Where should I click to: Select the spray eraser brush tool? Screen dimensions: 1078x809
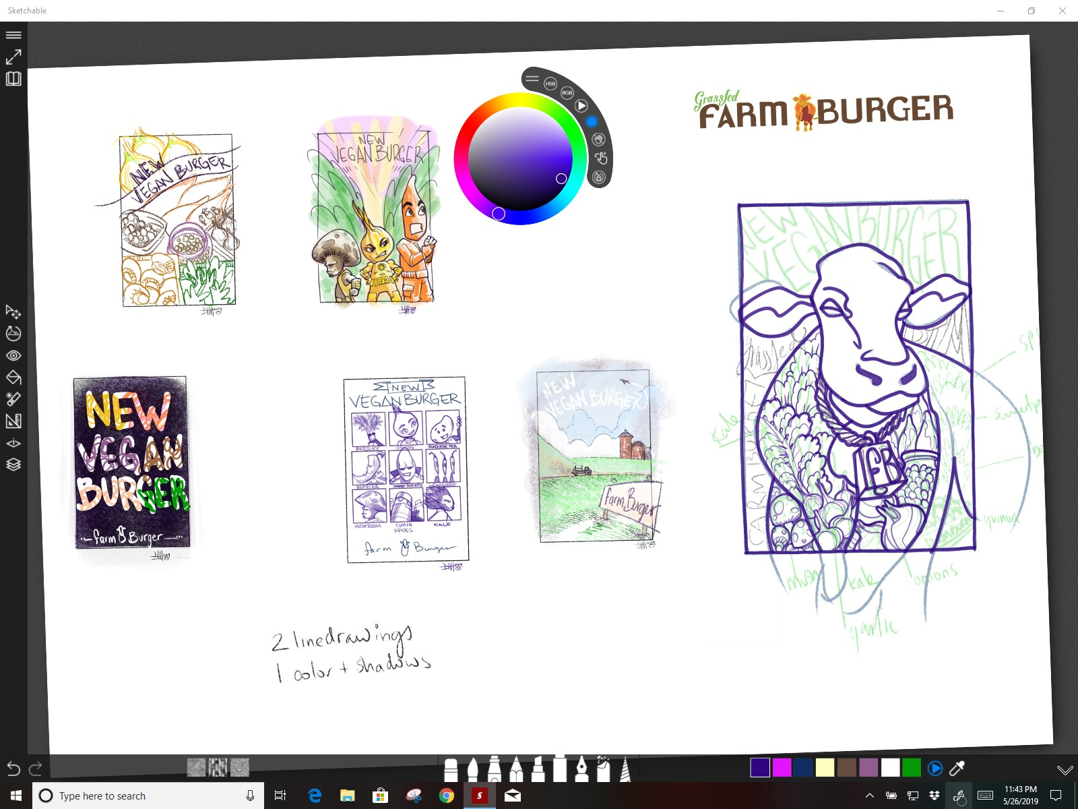(603, 769)
